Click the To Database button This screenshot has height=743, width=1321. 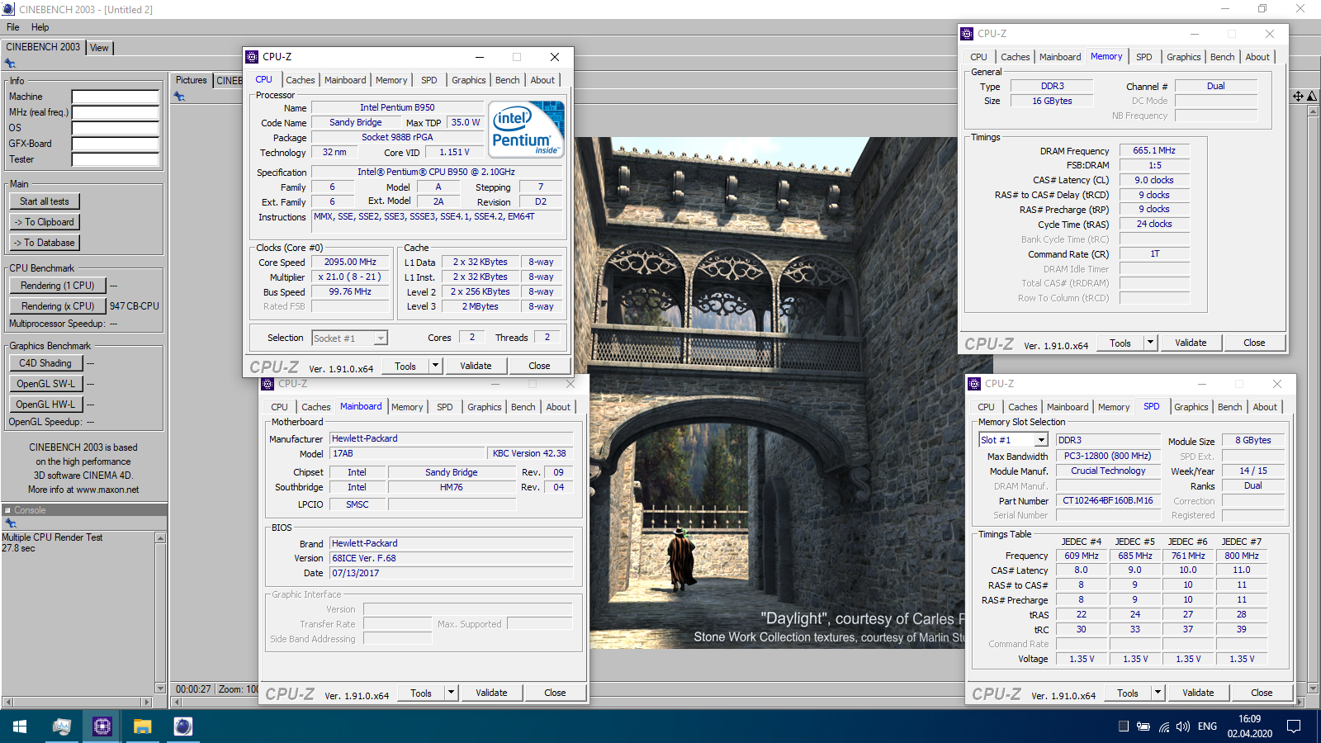45,243
